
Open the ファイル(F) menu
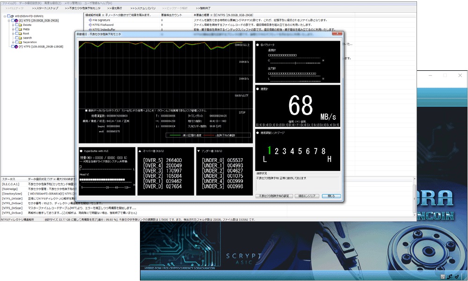point(9,3)
